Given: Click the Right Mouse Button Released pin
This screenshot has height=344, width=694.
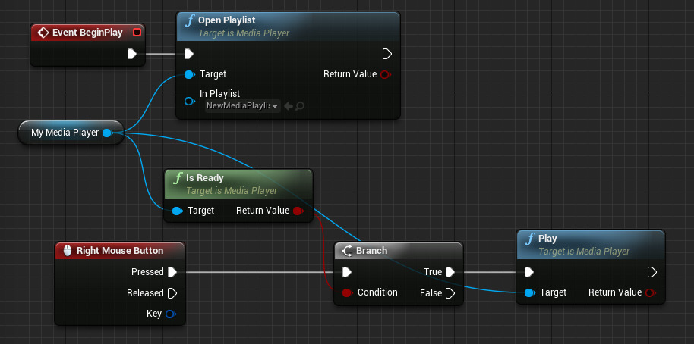Looking at the screenshot, I should click(172, 292).
